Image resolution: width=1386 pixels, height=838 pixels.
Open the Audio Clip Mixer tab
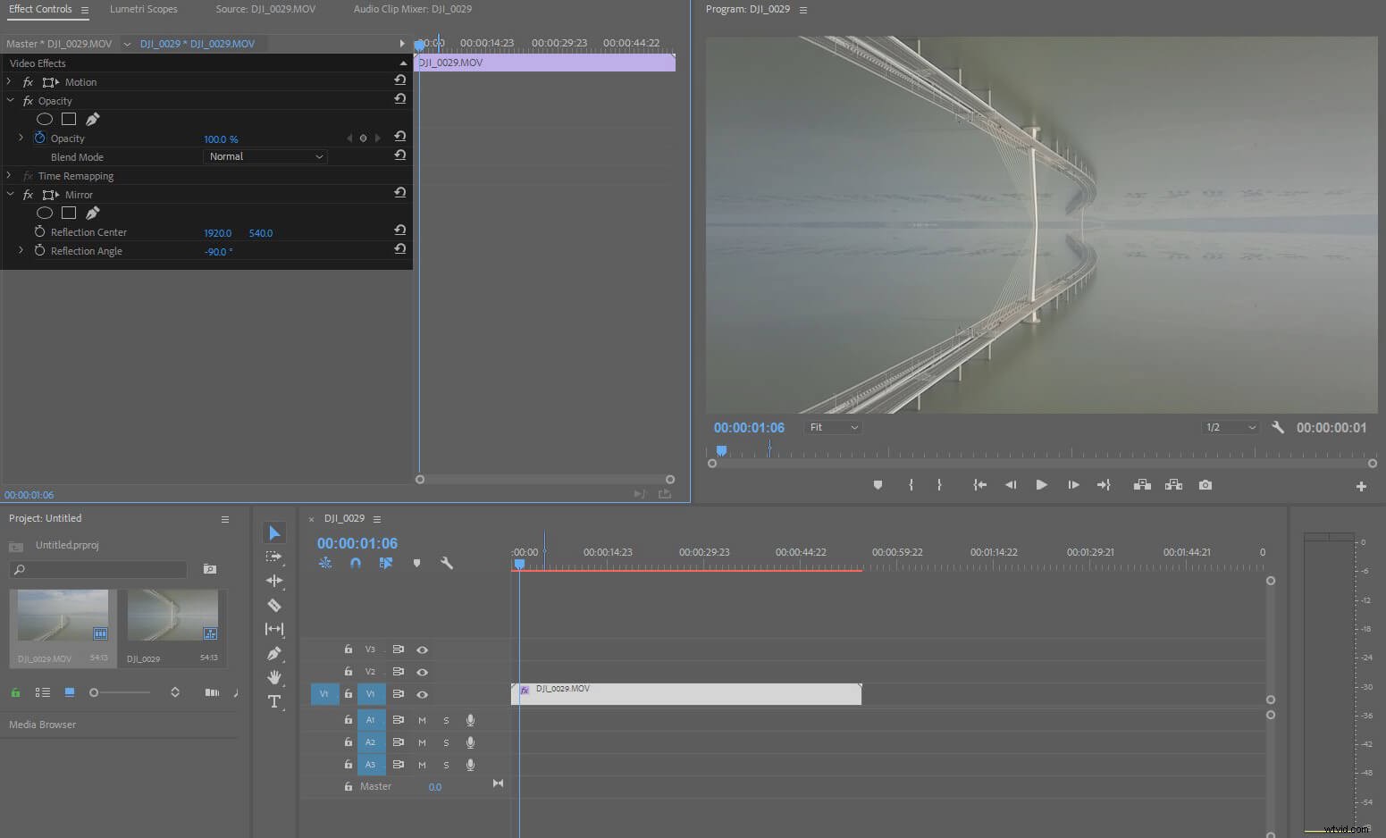click(x=412, y=9)
